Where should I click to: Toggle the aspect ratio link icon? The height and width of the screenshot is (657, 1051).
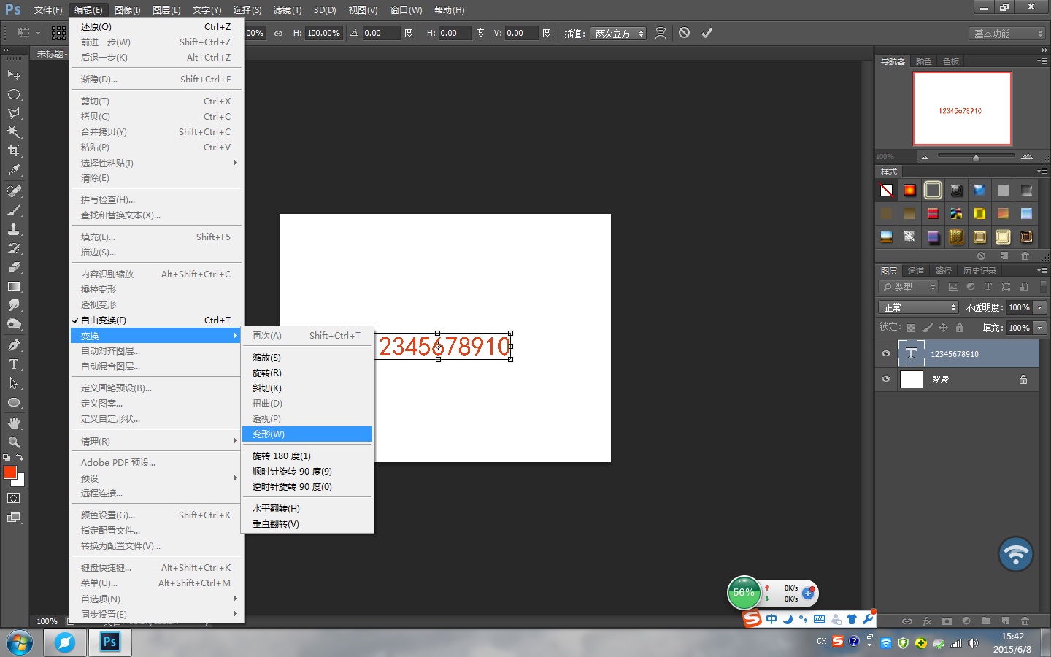(278, 34)
